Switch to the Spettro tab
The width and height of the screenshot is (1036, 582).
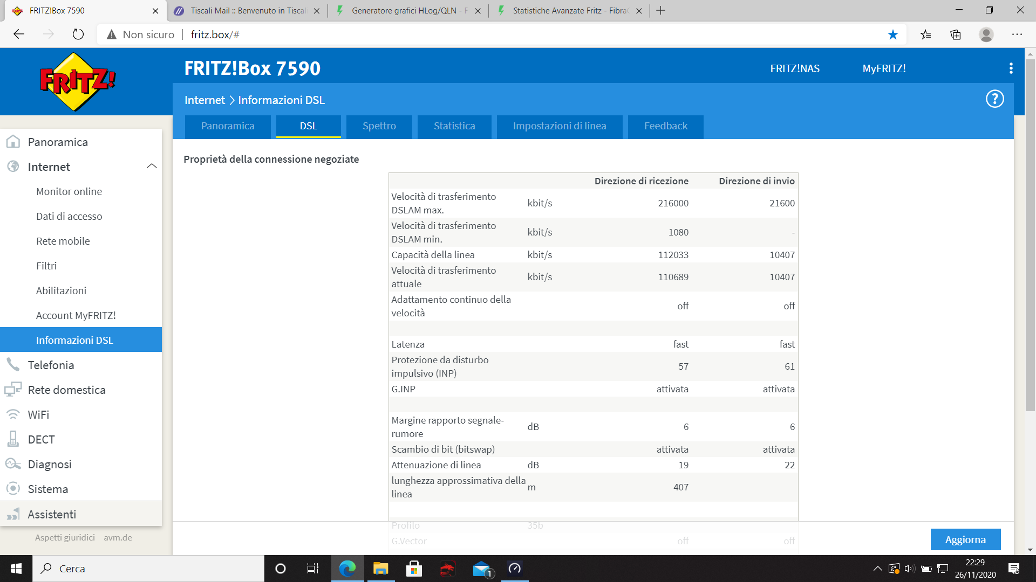[x=379, y=126]
